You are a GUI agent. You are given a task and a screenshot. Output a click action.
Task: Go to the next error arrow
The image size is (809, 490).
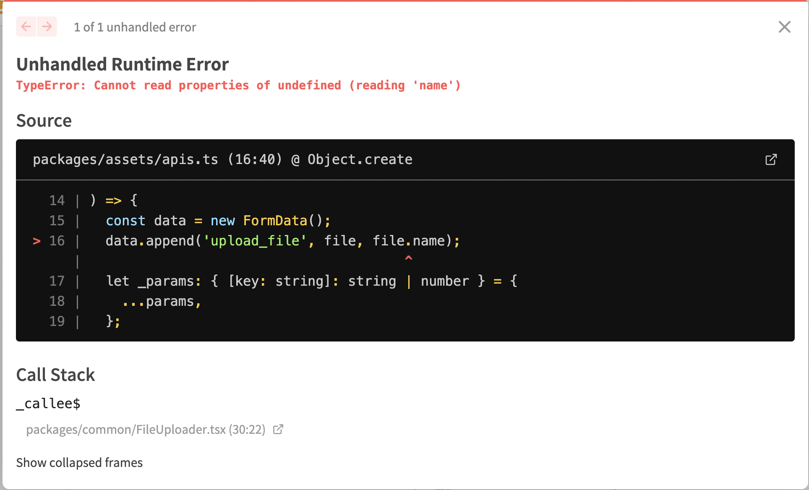coord(47,27)
